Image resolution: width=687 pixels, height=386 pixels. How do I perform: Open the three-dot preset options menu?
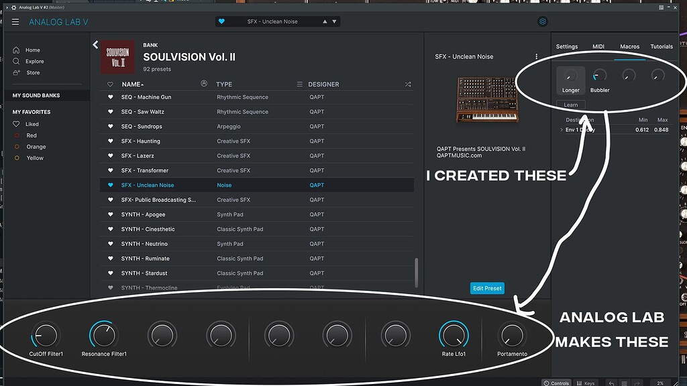point(536,56)
